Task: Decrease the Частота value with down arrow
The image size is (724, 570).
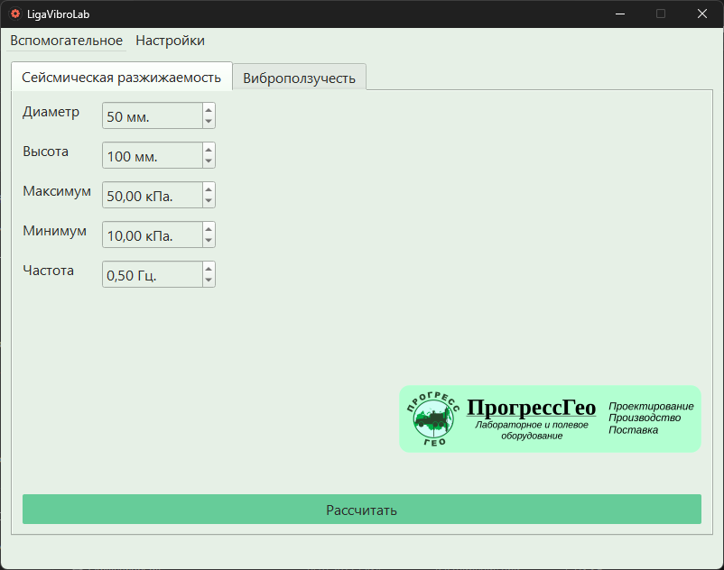Action: tap(209, 280)
